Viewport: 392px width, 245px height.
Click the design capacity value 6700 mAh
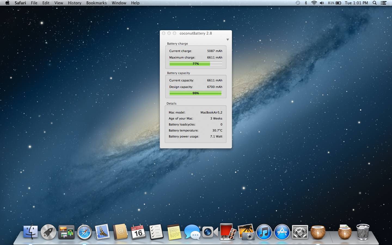coord(215,87)
